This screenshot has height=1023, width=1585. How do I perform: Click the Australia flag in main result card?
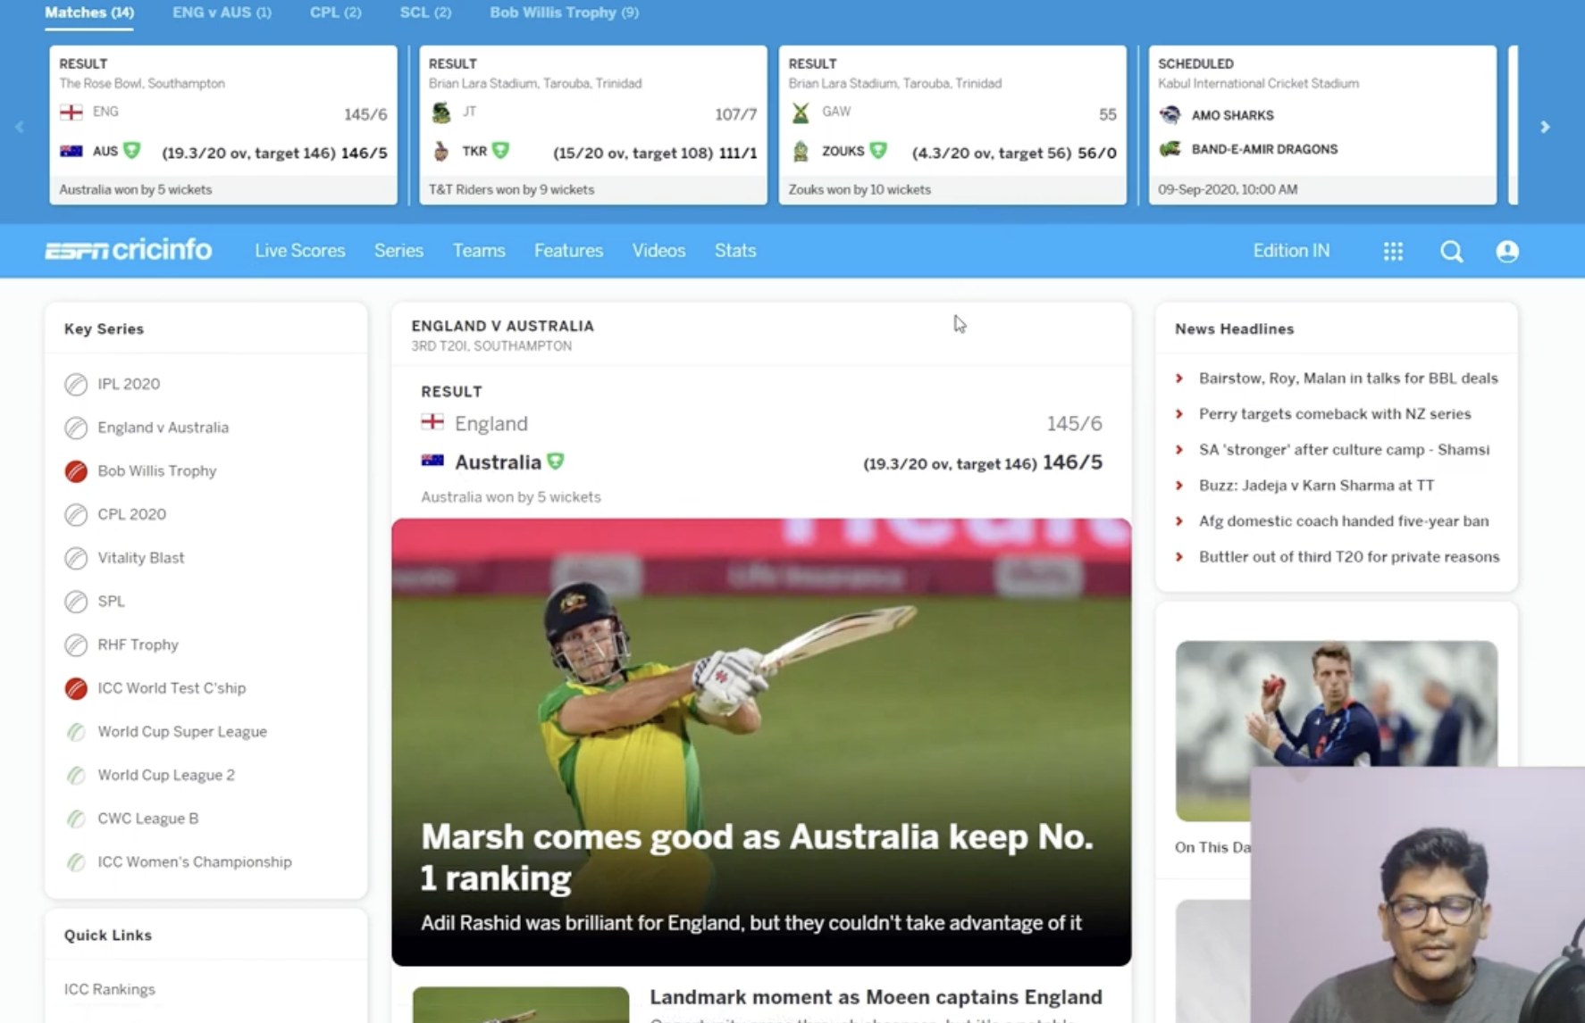432,462
